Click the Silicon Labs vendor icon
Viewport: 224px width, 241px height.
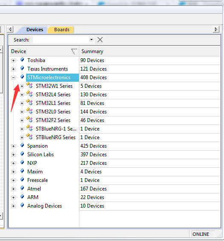[22, 154]
